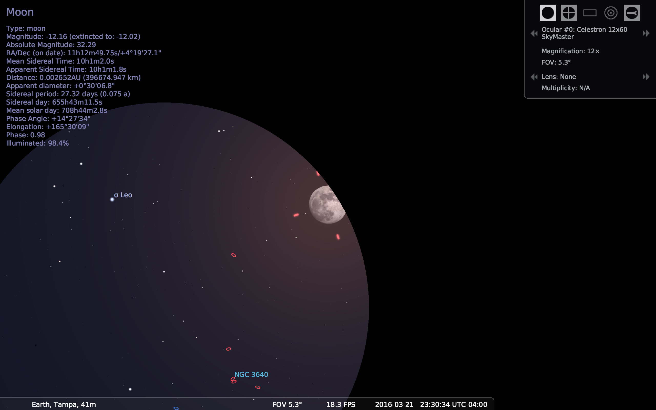Click the Elongation: +165°30'09" line
Image resolution: width=656 pixels, height=410 pixels.
[x=47, y=127]
